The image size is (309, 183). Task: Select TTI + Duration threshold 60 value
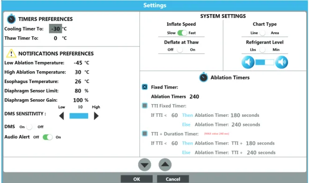click(x=175, y=143)
